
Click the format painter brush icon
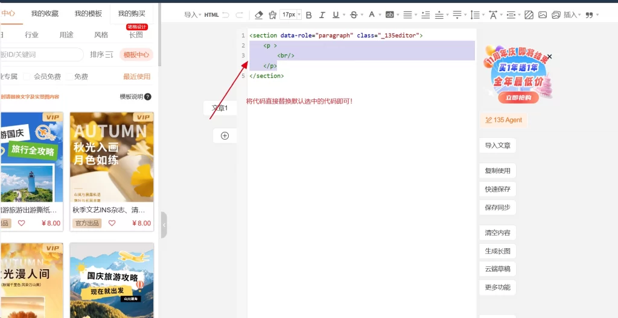(x=272, y=14)
